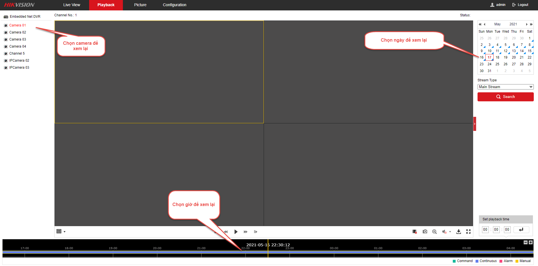Capture a snapshot with the camera icon

425,232
